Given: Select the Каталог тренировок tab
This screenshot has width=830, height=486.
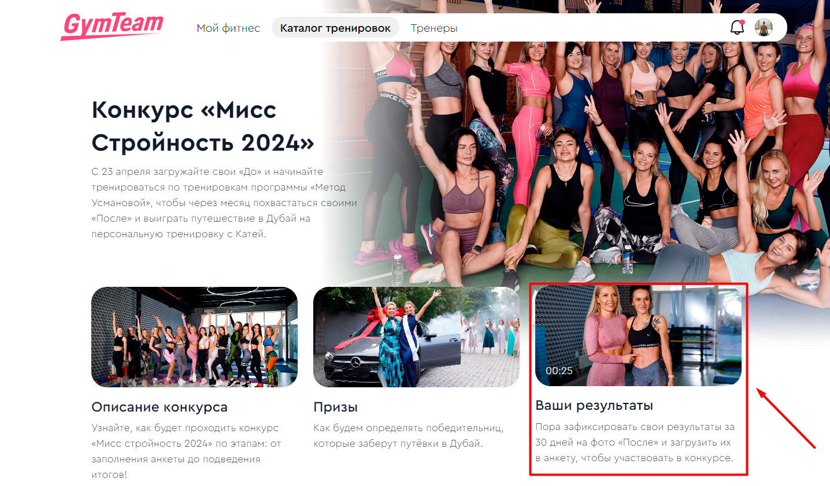Looking at the screenshot, I should (x=335, y=28).
